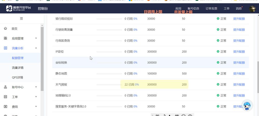Click 提升配额 for 行驶距离测量
This screenshot has width=259, height=116.
click(x=239, y=30)
